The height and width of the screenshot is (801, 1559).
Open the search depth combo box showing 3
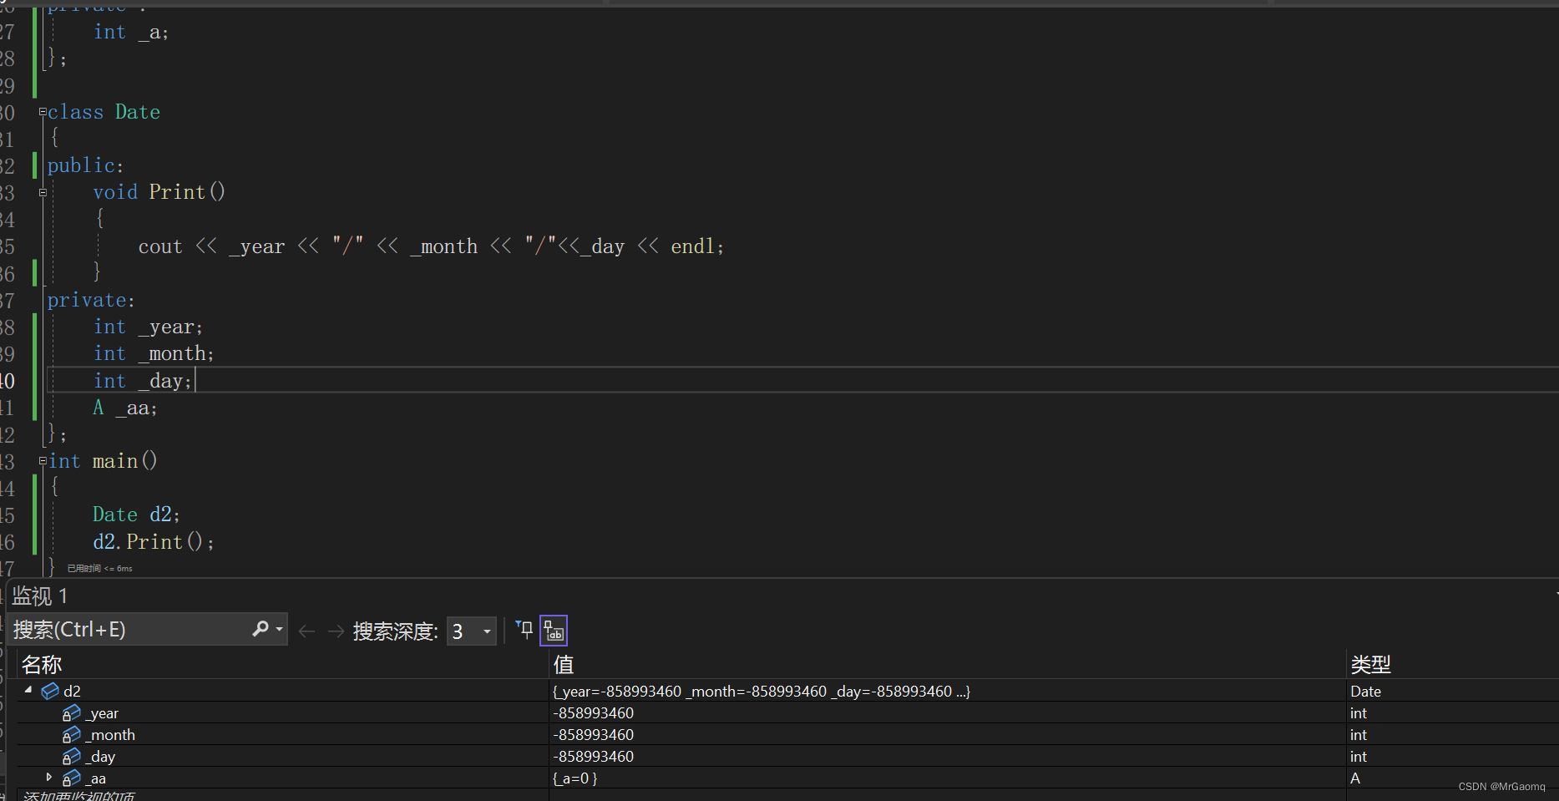pyautogui.click(x=472, y=631)
